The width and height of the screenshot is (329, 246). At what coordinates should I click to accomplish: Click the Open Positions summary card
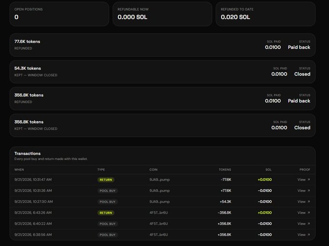[x=60, y=14]
